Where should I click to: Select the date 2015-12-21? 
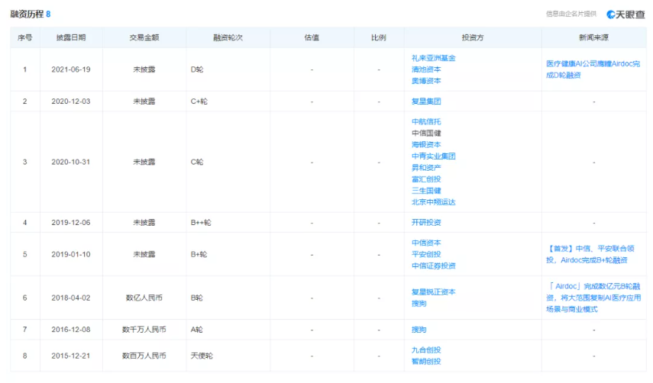71,356
